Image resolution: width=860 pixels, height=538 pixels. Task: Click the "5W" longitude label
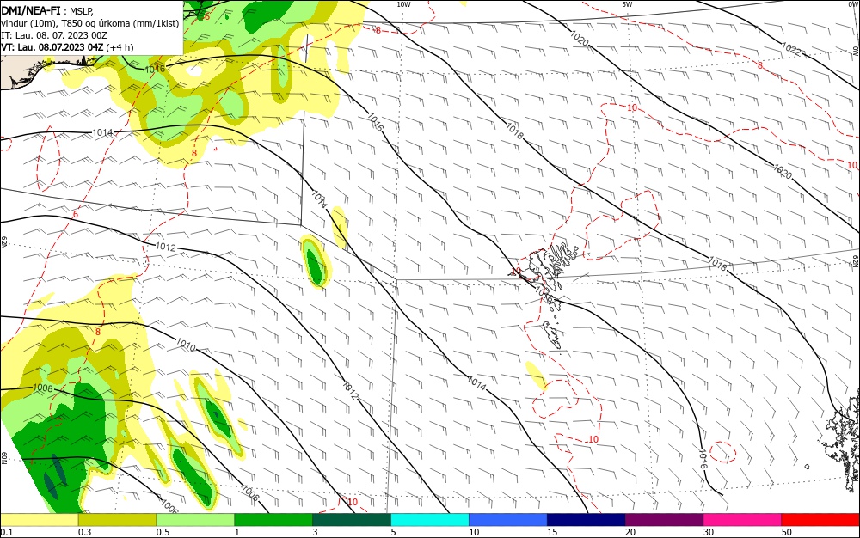[627, 4]
